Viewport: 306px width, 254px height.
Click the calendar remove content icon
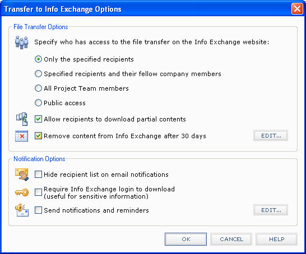point(22,136)
